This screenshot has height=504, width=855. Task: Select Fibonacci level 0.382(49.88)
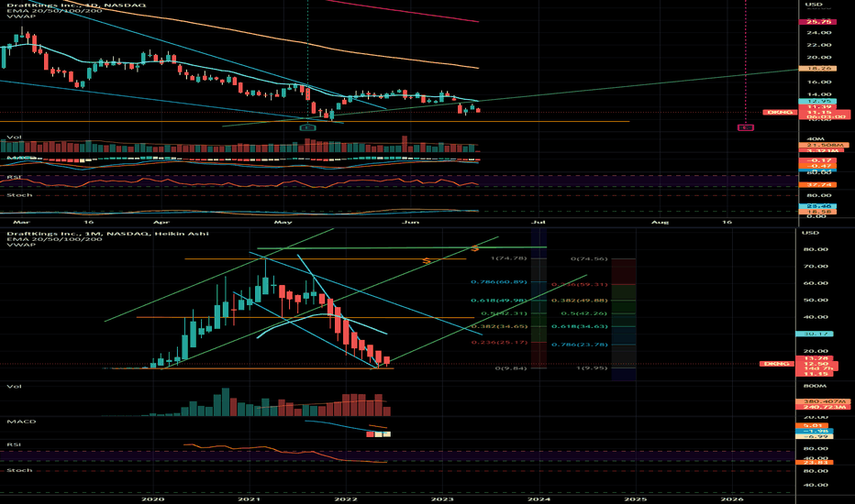(579, 301)
